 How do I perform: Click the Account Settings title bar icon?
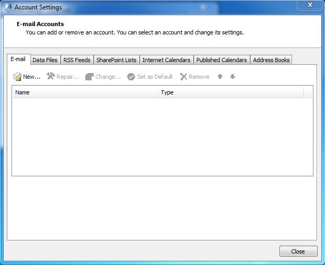8,7
